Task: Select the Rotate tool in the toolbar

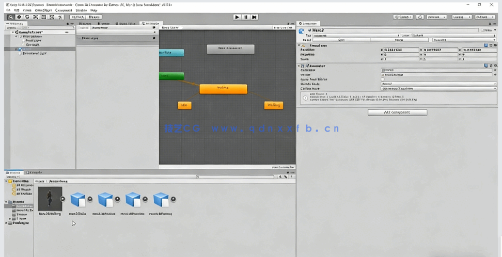Action: point(27,17)
